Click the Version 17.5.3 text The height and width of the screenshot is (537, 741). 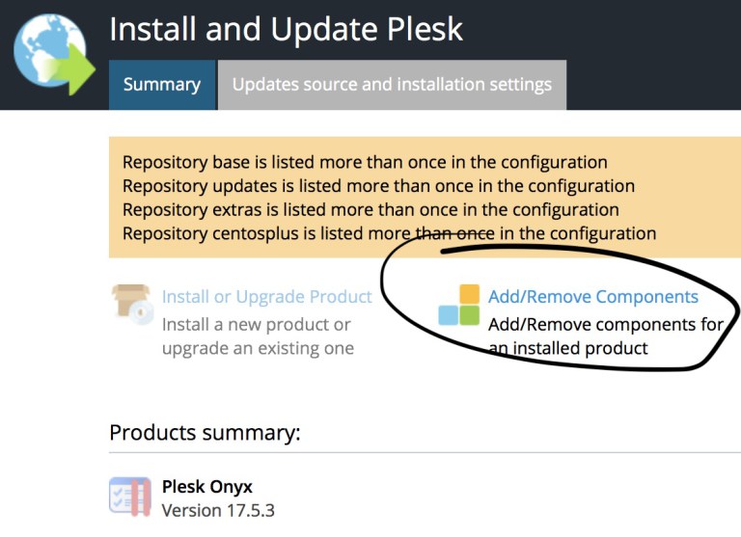click(218, 511)
